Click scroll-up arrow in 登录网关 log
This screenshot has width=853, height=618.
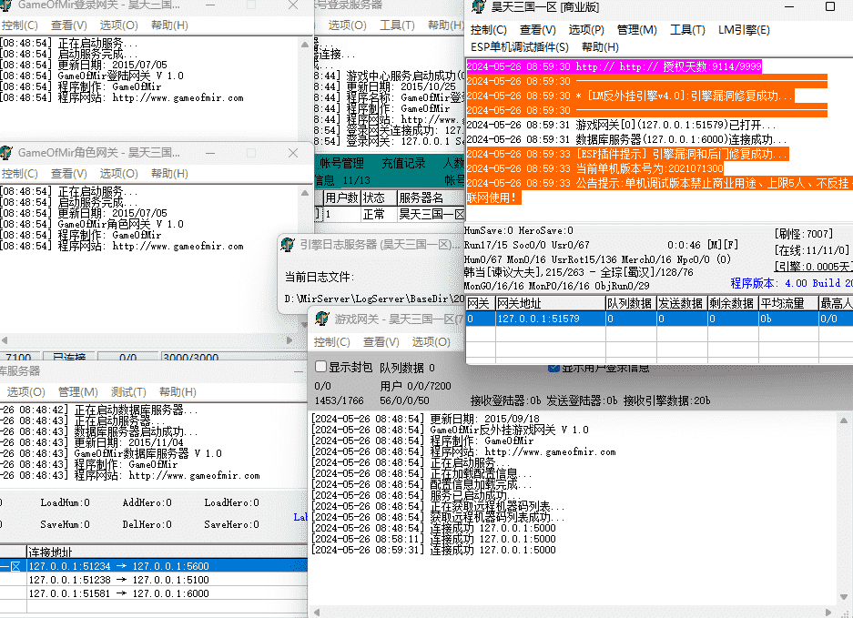305,45
